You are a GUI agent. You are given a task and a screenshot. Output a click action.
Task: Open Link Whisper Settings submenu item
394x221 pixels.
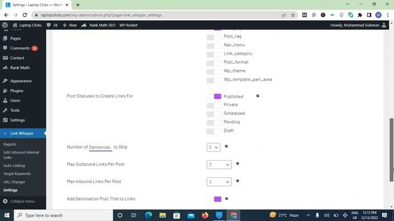[x=10, y=190]
